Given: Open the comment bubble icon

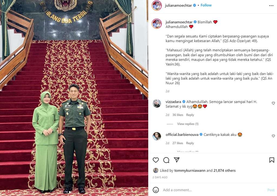Looking at the screenshot, I should tap(166, 160).
